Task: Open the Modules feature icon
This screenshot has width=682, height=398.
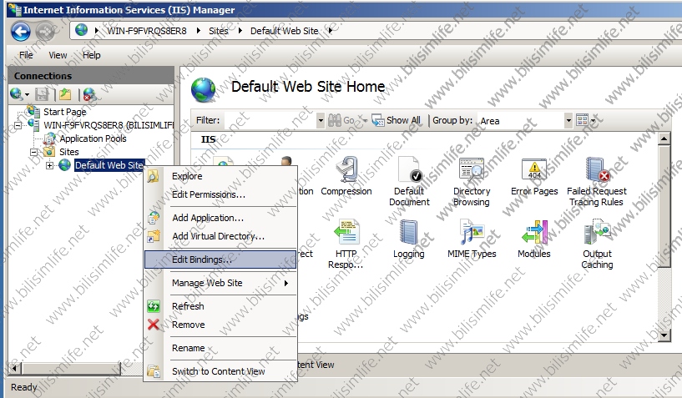Action: [534, 239]
